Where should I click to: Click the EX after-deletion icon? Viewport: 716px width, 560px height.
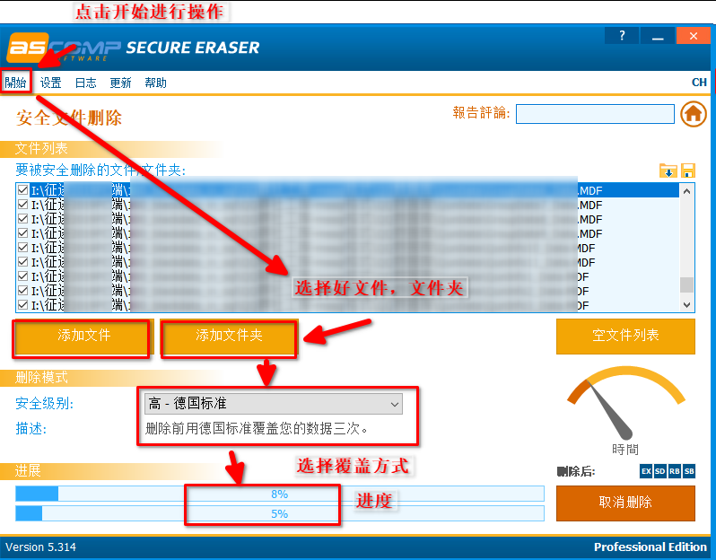coord(646,471)
